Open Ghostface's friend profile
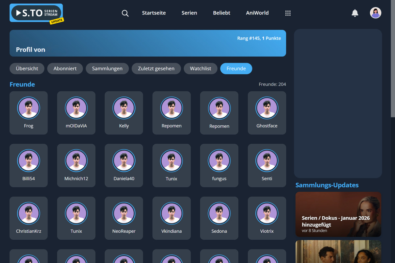The image size is (395, 263). [267, 108]
